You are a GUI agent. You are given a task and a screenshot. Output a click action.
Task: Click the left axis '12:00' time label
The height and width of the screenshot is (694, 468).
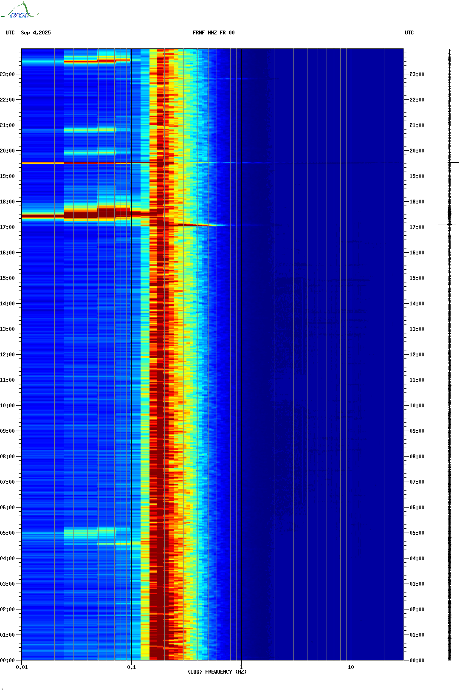pos(7,355)
